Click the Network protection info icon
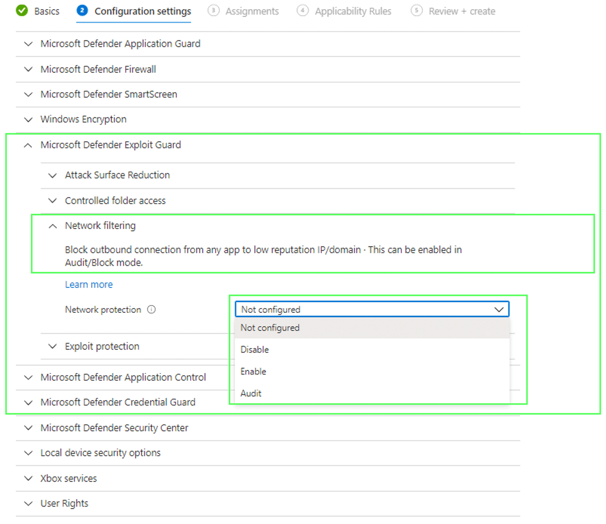The height and width of the screenshot is (524, 606). [151, 309]
